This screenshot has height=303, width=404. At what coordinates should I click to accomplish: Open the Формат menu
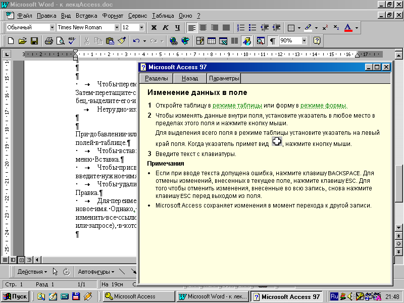(113, 16)
